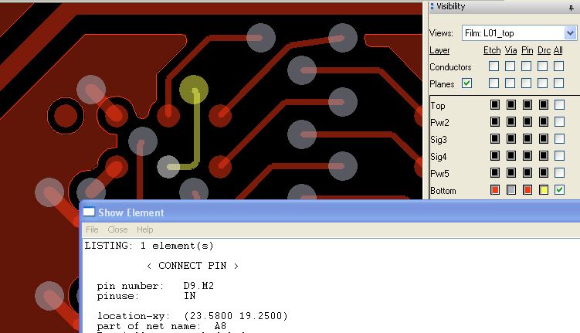Check the All box for Pwr2 layer
580x333 pixels.
(560, 122)
